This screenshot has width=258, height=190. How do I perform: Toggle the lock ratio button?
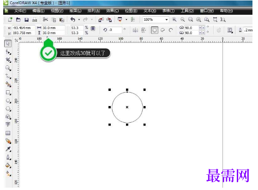tap(93, 29)
